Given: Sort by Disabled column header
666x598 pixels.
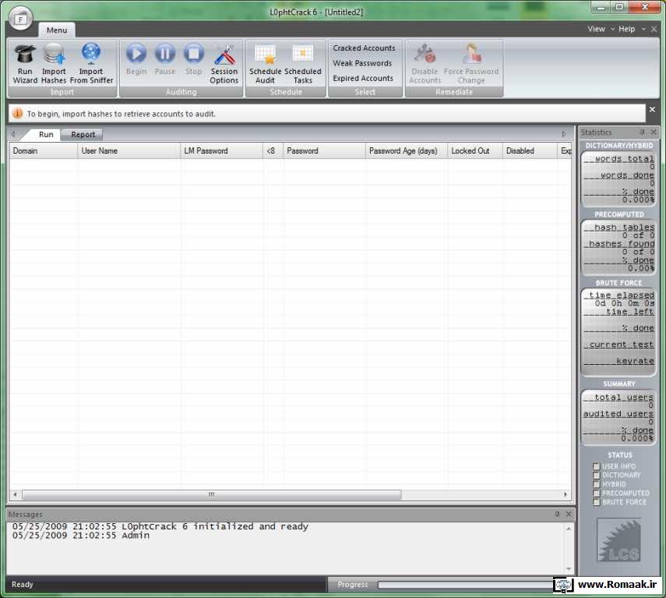Looking at the screenshot, I should (x=530, y=151).
